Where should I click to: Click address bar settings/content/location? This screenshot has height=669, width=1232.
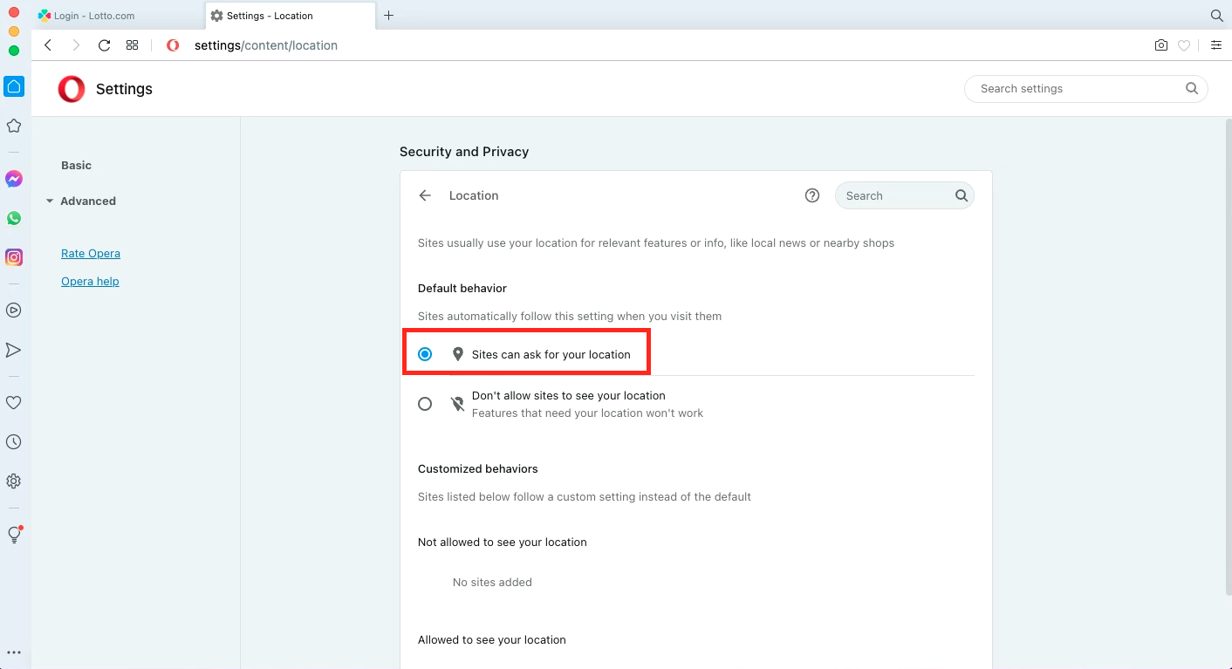[x=266, y=45]
